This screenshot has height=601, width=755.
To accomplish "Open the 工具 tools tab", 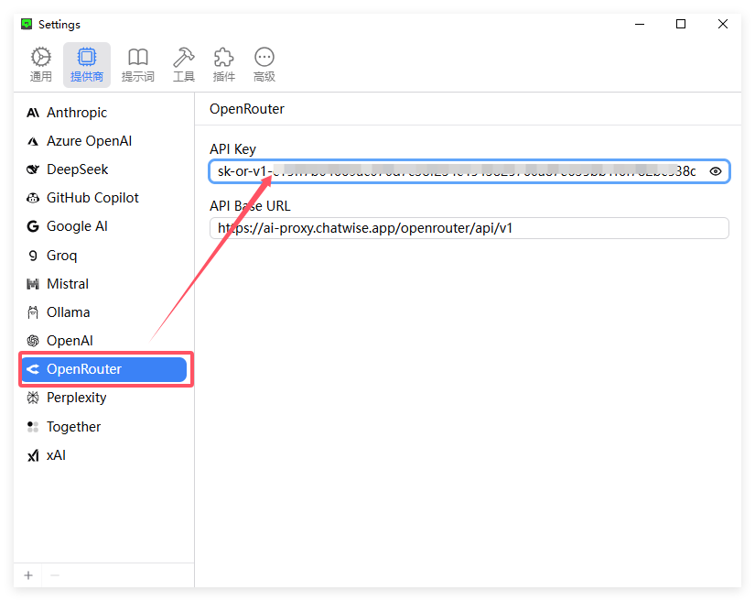I will point(184,64).
